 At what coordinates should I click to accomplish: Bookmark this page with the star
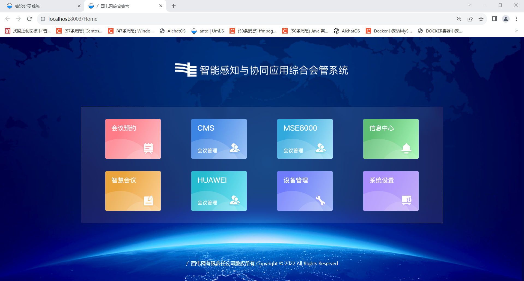point(481,19)
